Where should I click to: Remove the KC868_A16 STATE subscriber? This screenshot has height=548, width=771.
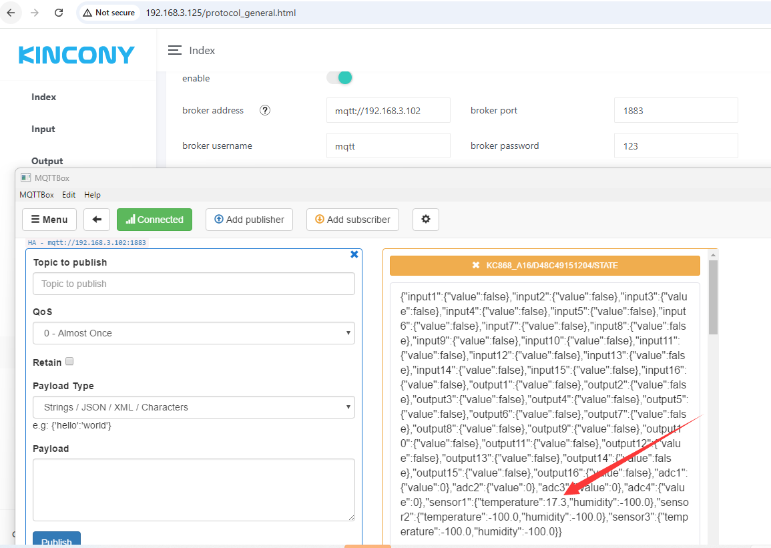476,266
